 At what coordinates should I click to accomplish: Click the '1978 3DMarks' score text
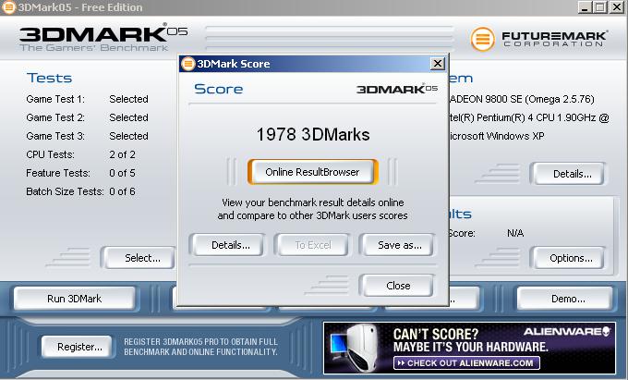pos(313,134)
